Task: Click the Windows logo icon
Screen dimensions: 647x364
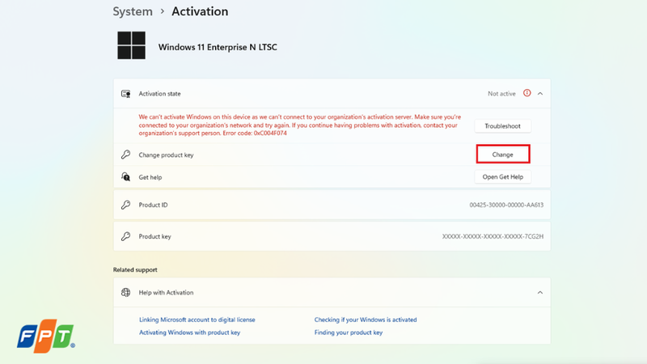Action: (x=131, y=45)
